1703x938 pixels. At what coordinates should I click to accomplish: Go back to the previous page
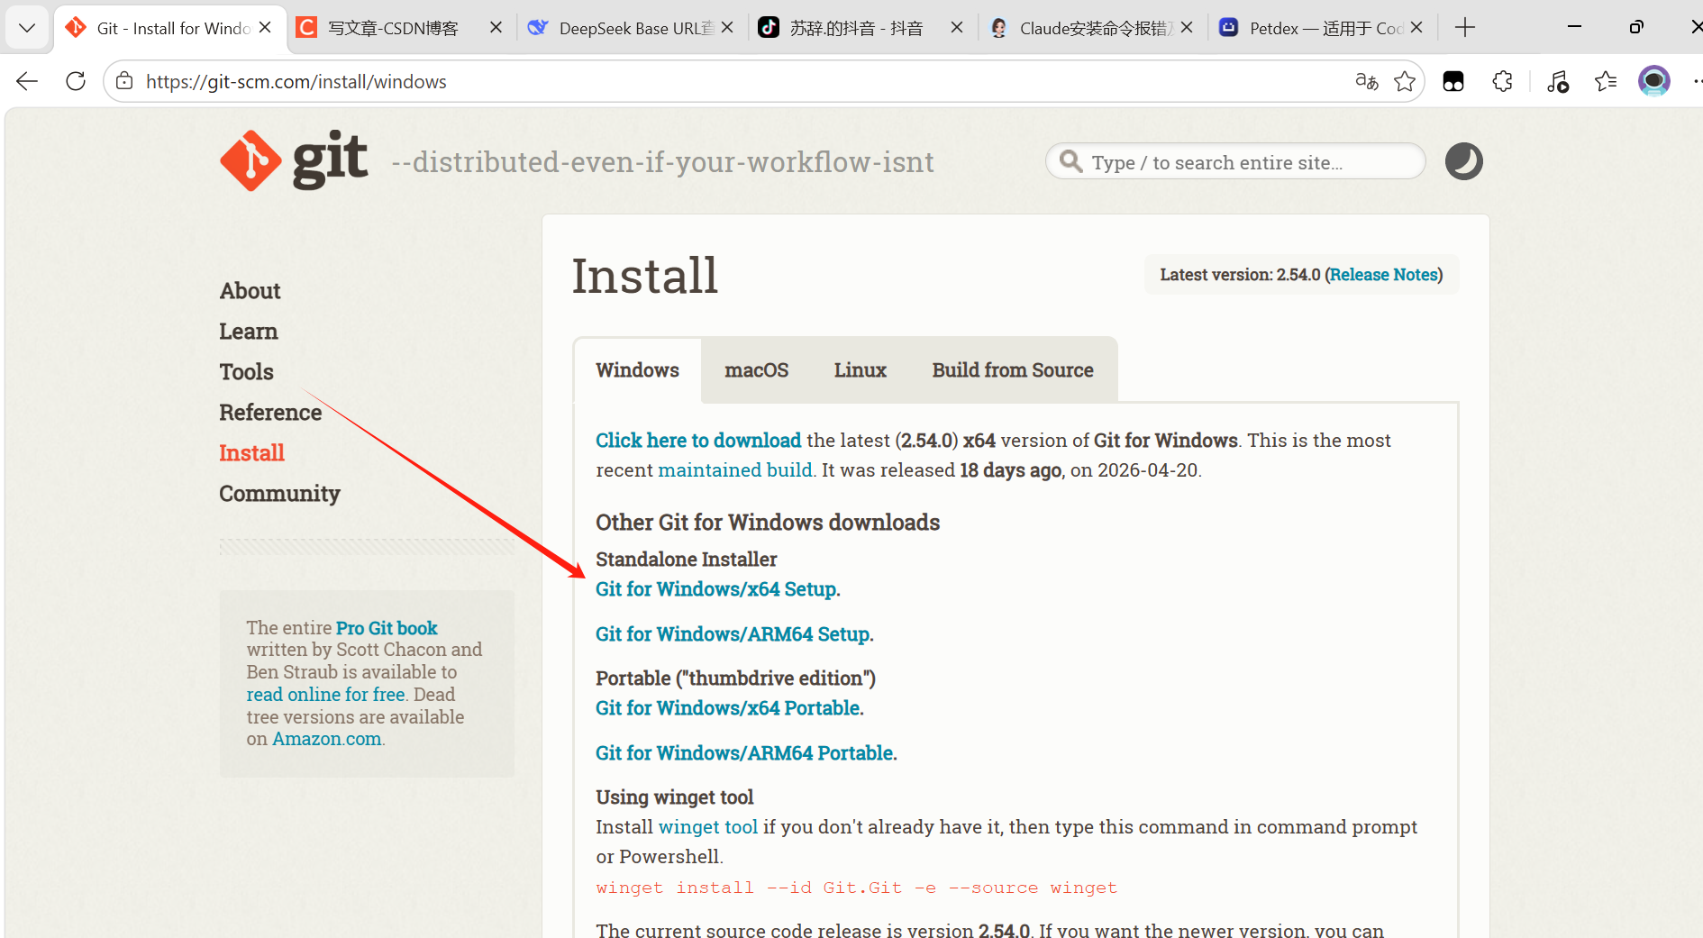tap(27, 81)
